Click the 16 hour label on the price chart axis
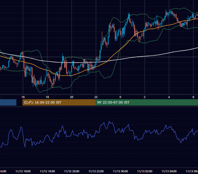 tap(23, 97)
